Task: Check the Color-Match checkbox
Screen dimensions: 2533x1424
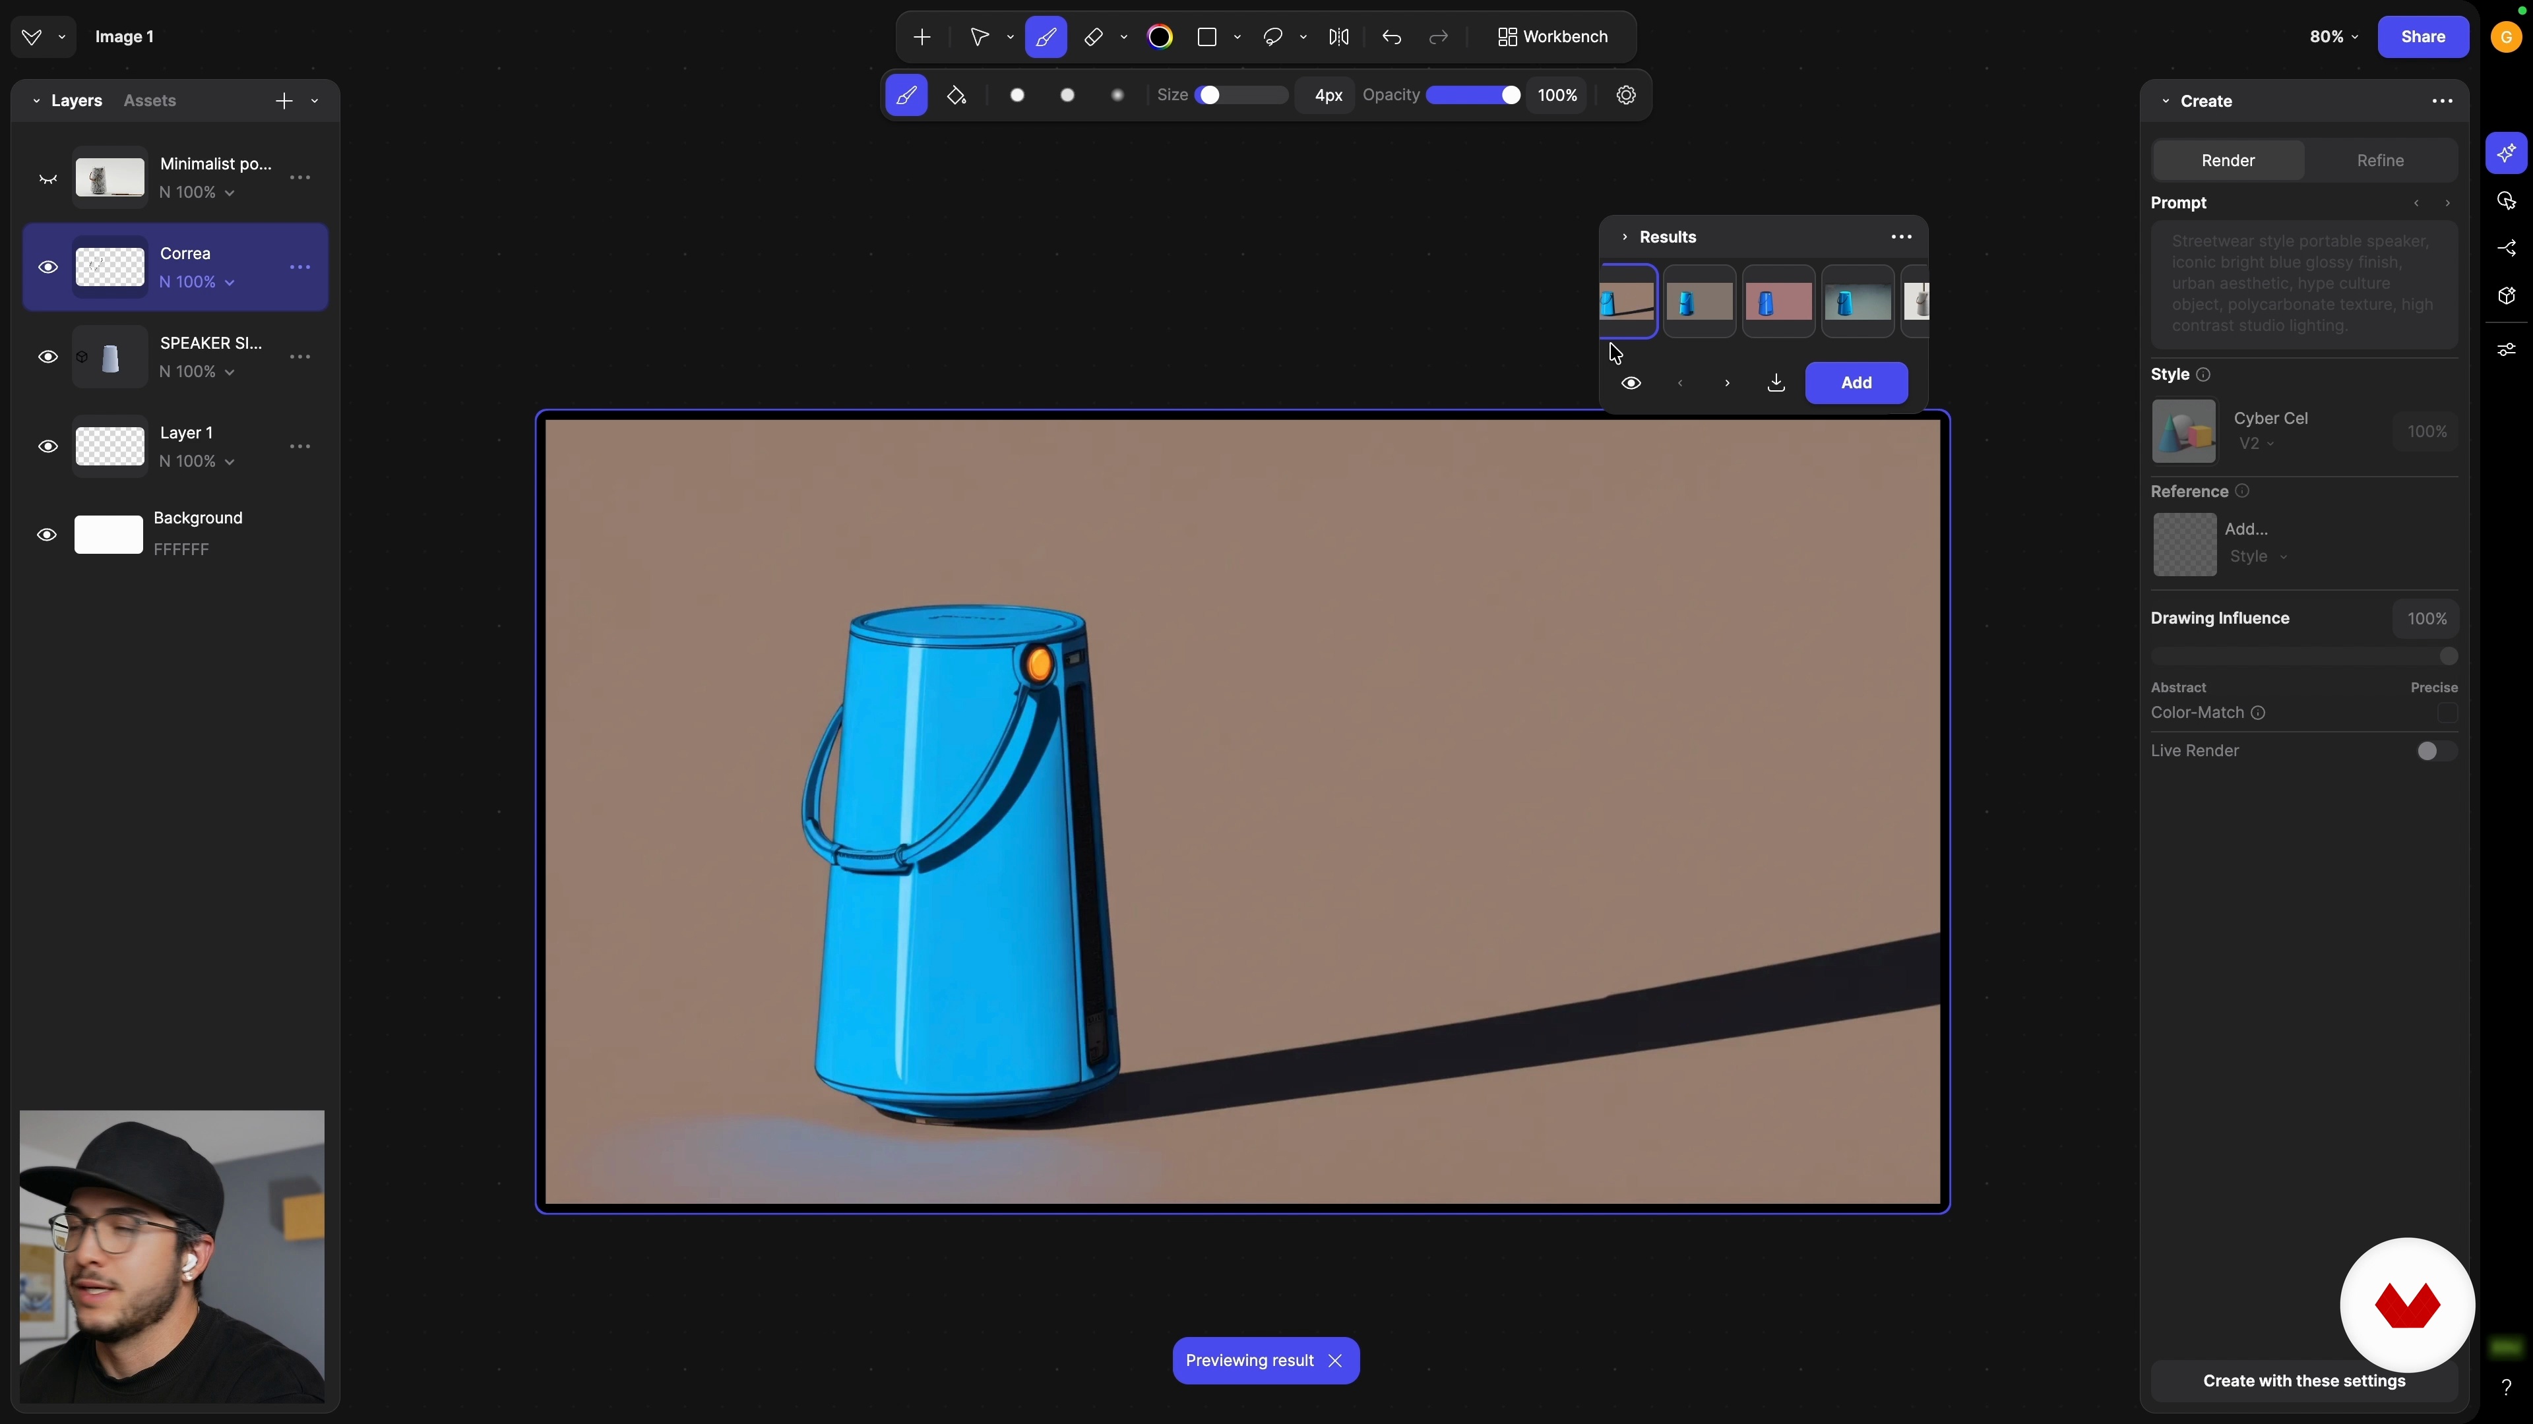Action: click(x=2447, y=713)
